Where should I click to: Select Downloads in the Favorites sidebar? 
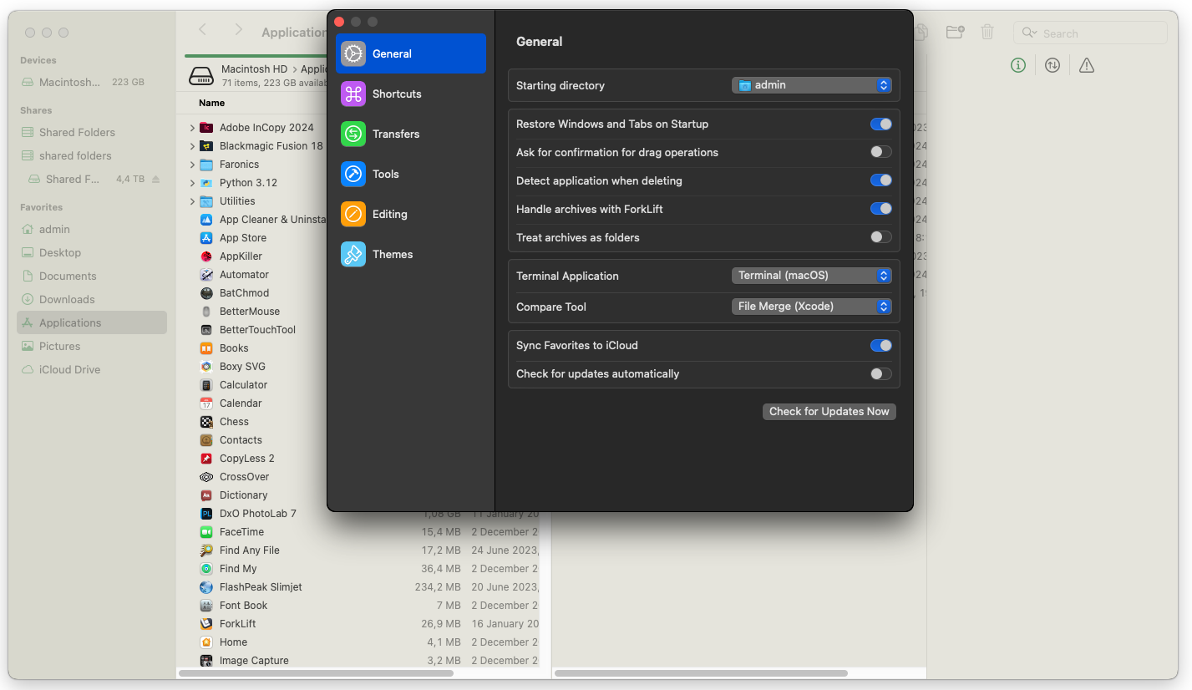tap(67, 299)
